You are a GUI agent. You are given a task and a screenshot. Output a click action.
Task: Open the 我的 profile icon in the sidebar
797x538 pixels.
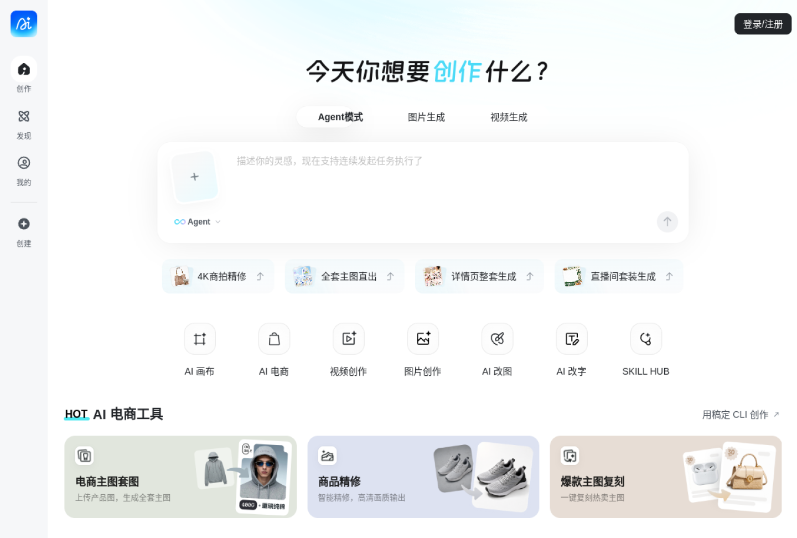point(24,163)
